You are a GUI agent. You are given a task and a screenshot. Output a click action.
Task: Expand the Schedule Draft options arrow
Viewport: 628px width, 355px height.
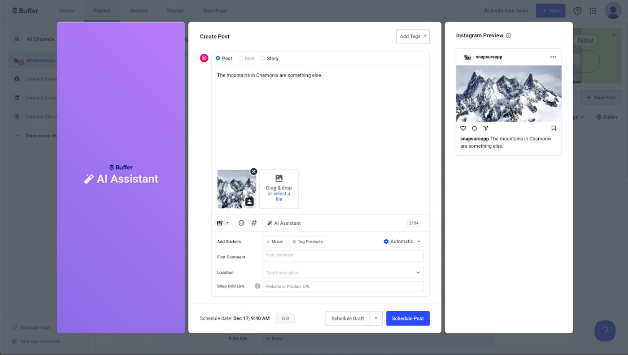coord(376,318)
